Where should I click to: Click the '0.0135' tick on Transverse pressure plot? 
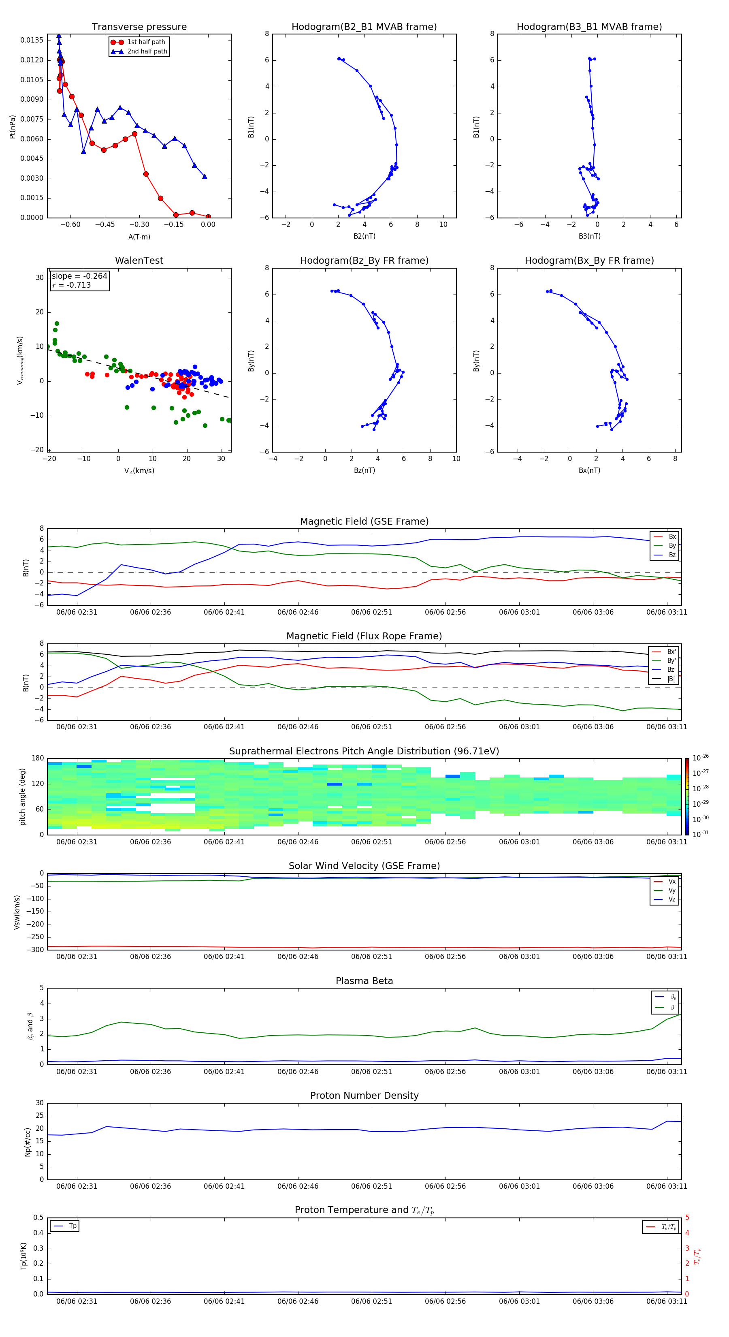tap(32, 40)
